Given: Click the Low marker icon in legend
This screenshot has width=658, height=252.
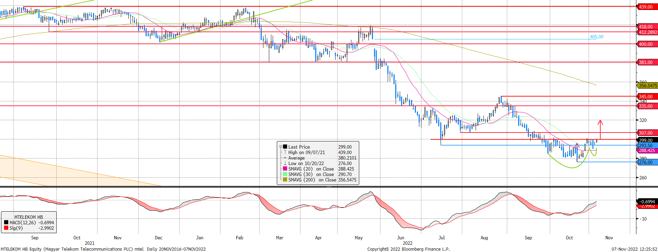Looking at the screenshot, I should click(x=285, y=163).
